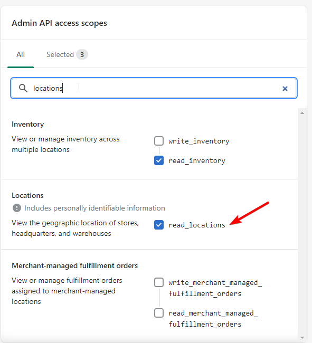Screen dimensions: 312x343
Task: Uncheck the read_locations checkbox
Action: [x=159, y=225]
